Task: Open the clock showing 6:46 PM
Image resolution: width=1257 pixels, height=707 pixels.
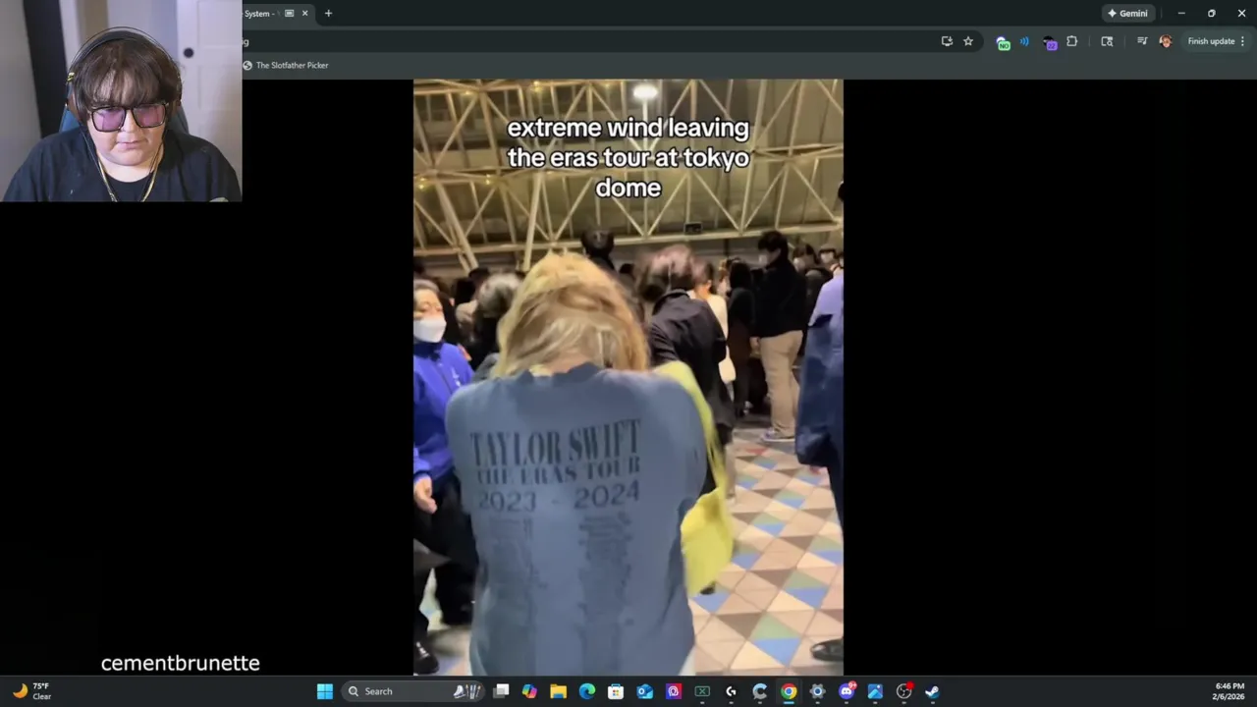Action: click(x=1229, y=691)
